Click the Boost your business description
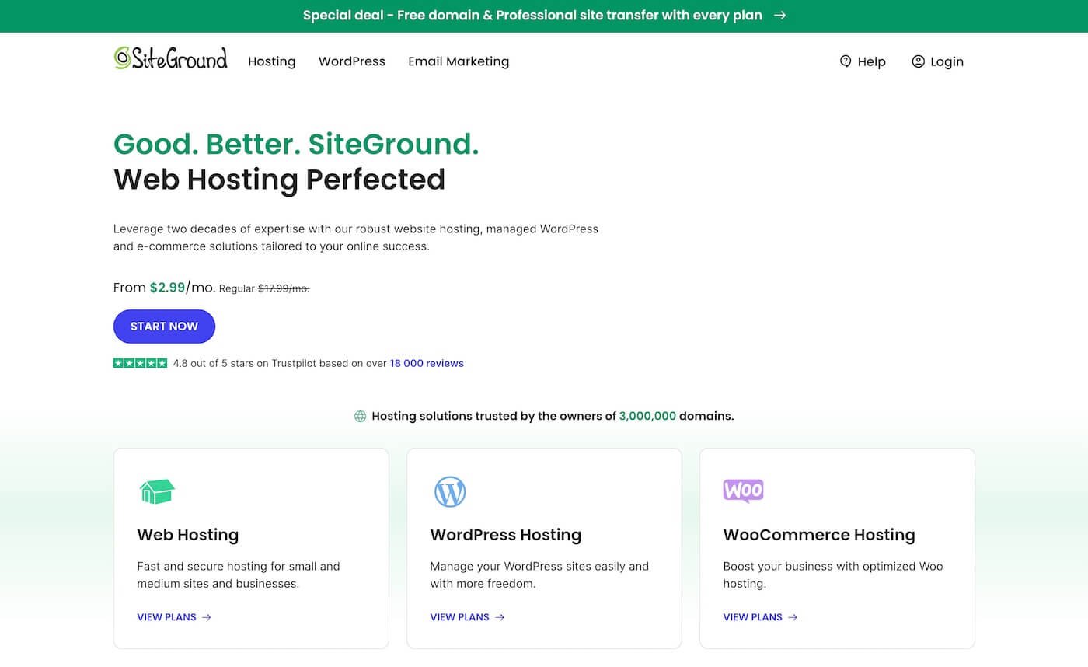The width and height of the screenshot is (1088, 667). (833, 574)
